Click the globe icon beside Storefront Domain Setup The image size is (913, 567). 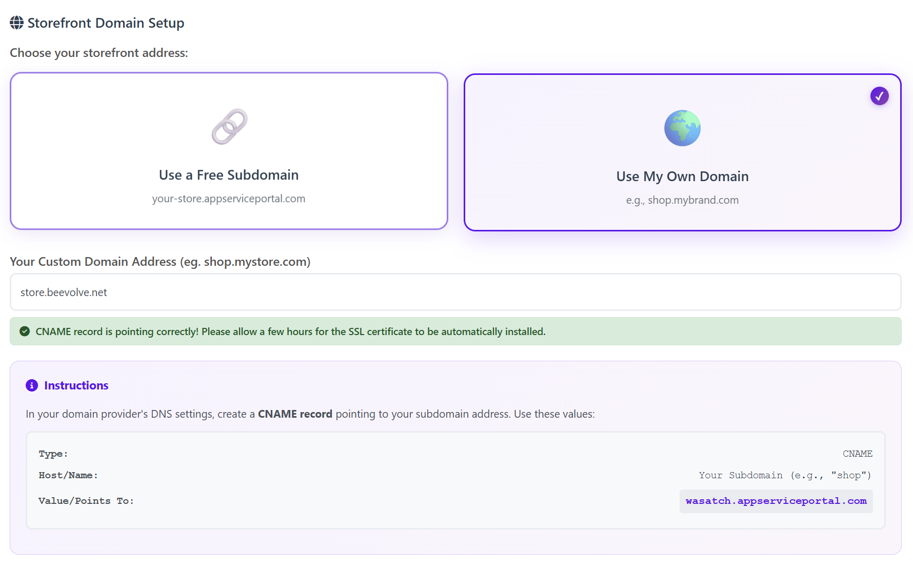click(16, 23)
